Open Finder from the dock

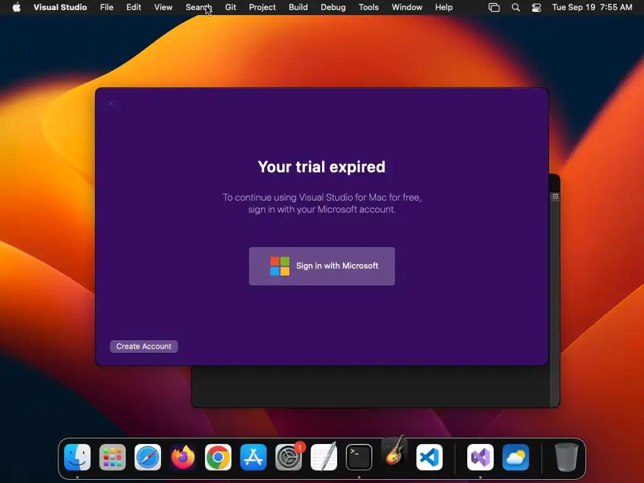[x=77, y=457]
